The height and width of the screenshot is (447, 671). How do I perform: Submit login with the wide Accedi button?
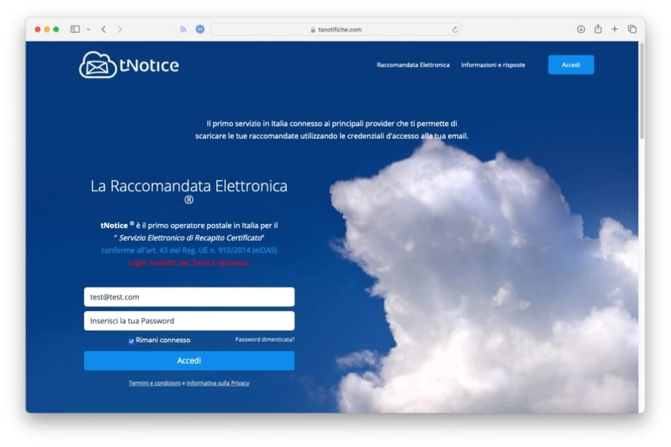pyautogui.click(x=189, y=361)
